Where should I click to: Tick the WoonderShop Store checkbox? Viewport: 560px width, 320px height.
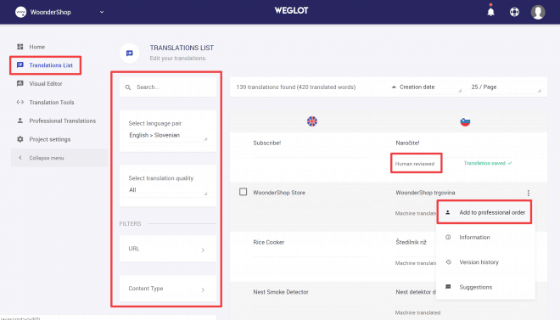tap(244, 192)
